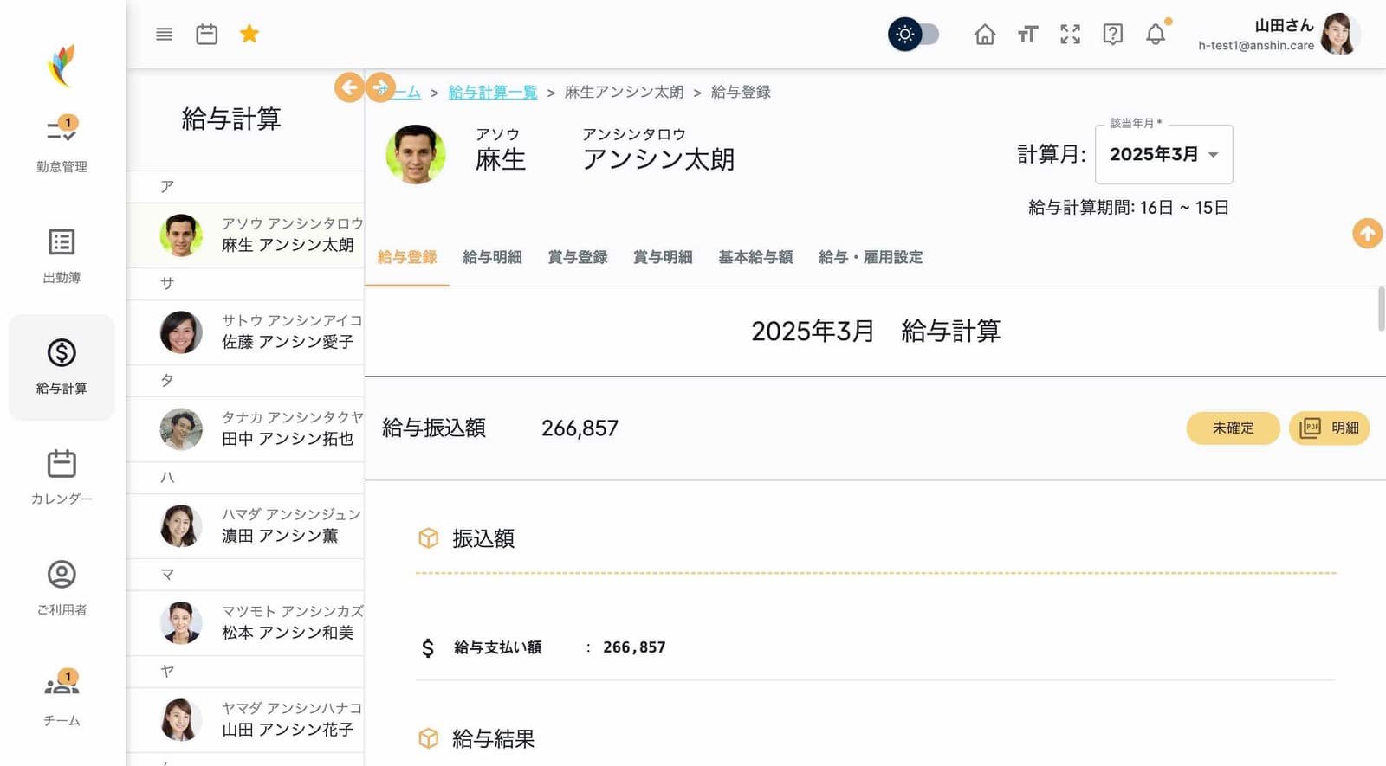Switch to the 基本給与額 tab
Screen dimensions: 1386x766
tap(755, 257)
